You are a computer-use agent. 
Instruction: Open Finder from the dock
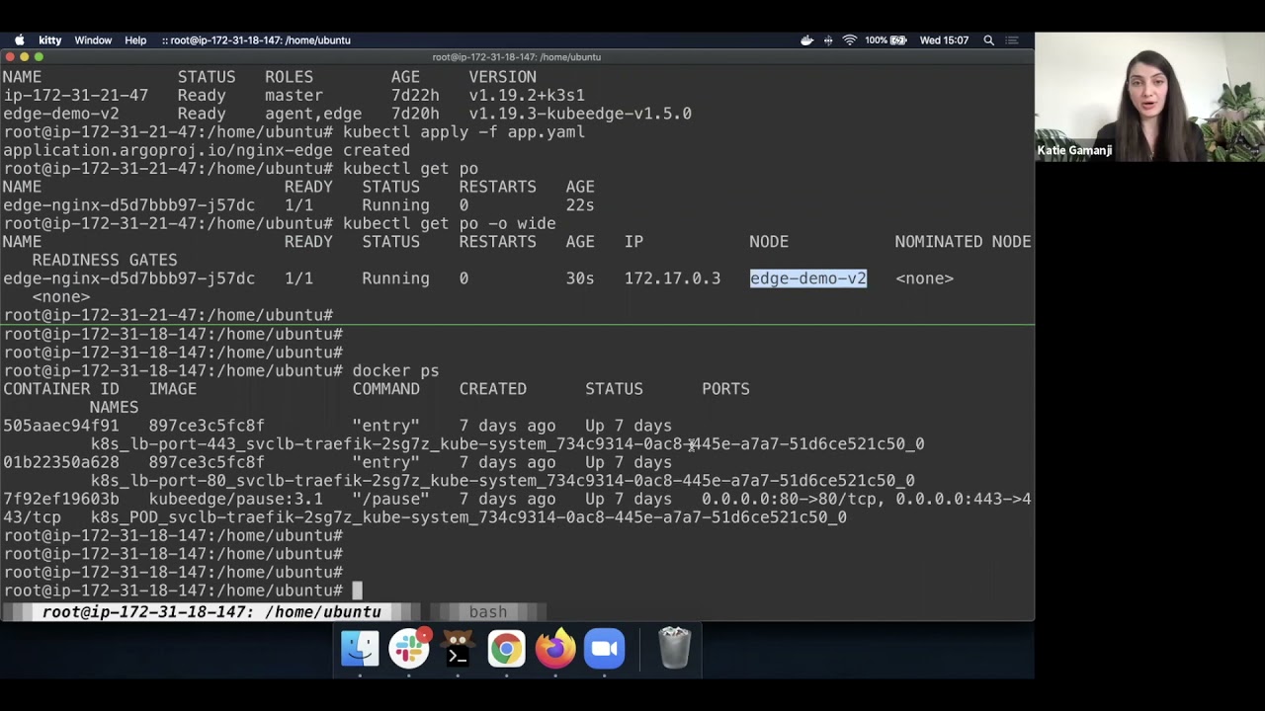(x=360, y=649)
